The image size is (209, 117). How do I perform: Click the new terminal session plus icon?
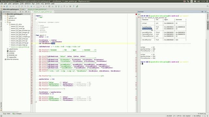[139, 14]
